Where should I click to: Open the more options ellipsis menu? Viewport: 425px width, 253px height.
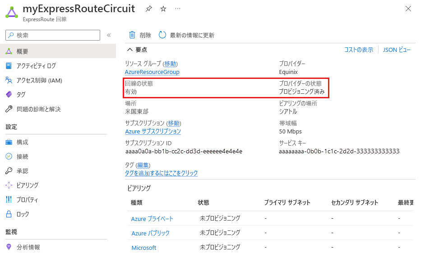[178, 9]
